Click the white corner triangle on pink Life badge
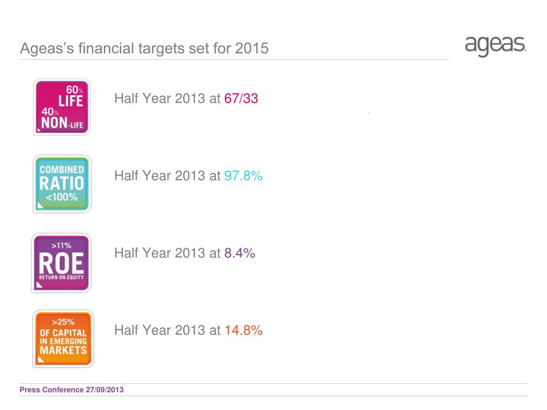 coord(39,130)
